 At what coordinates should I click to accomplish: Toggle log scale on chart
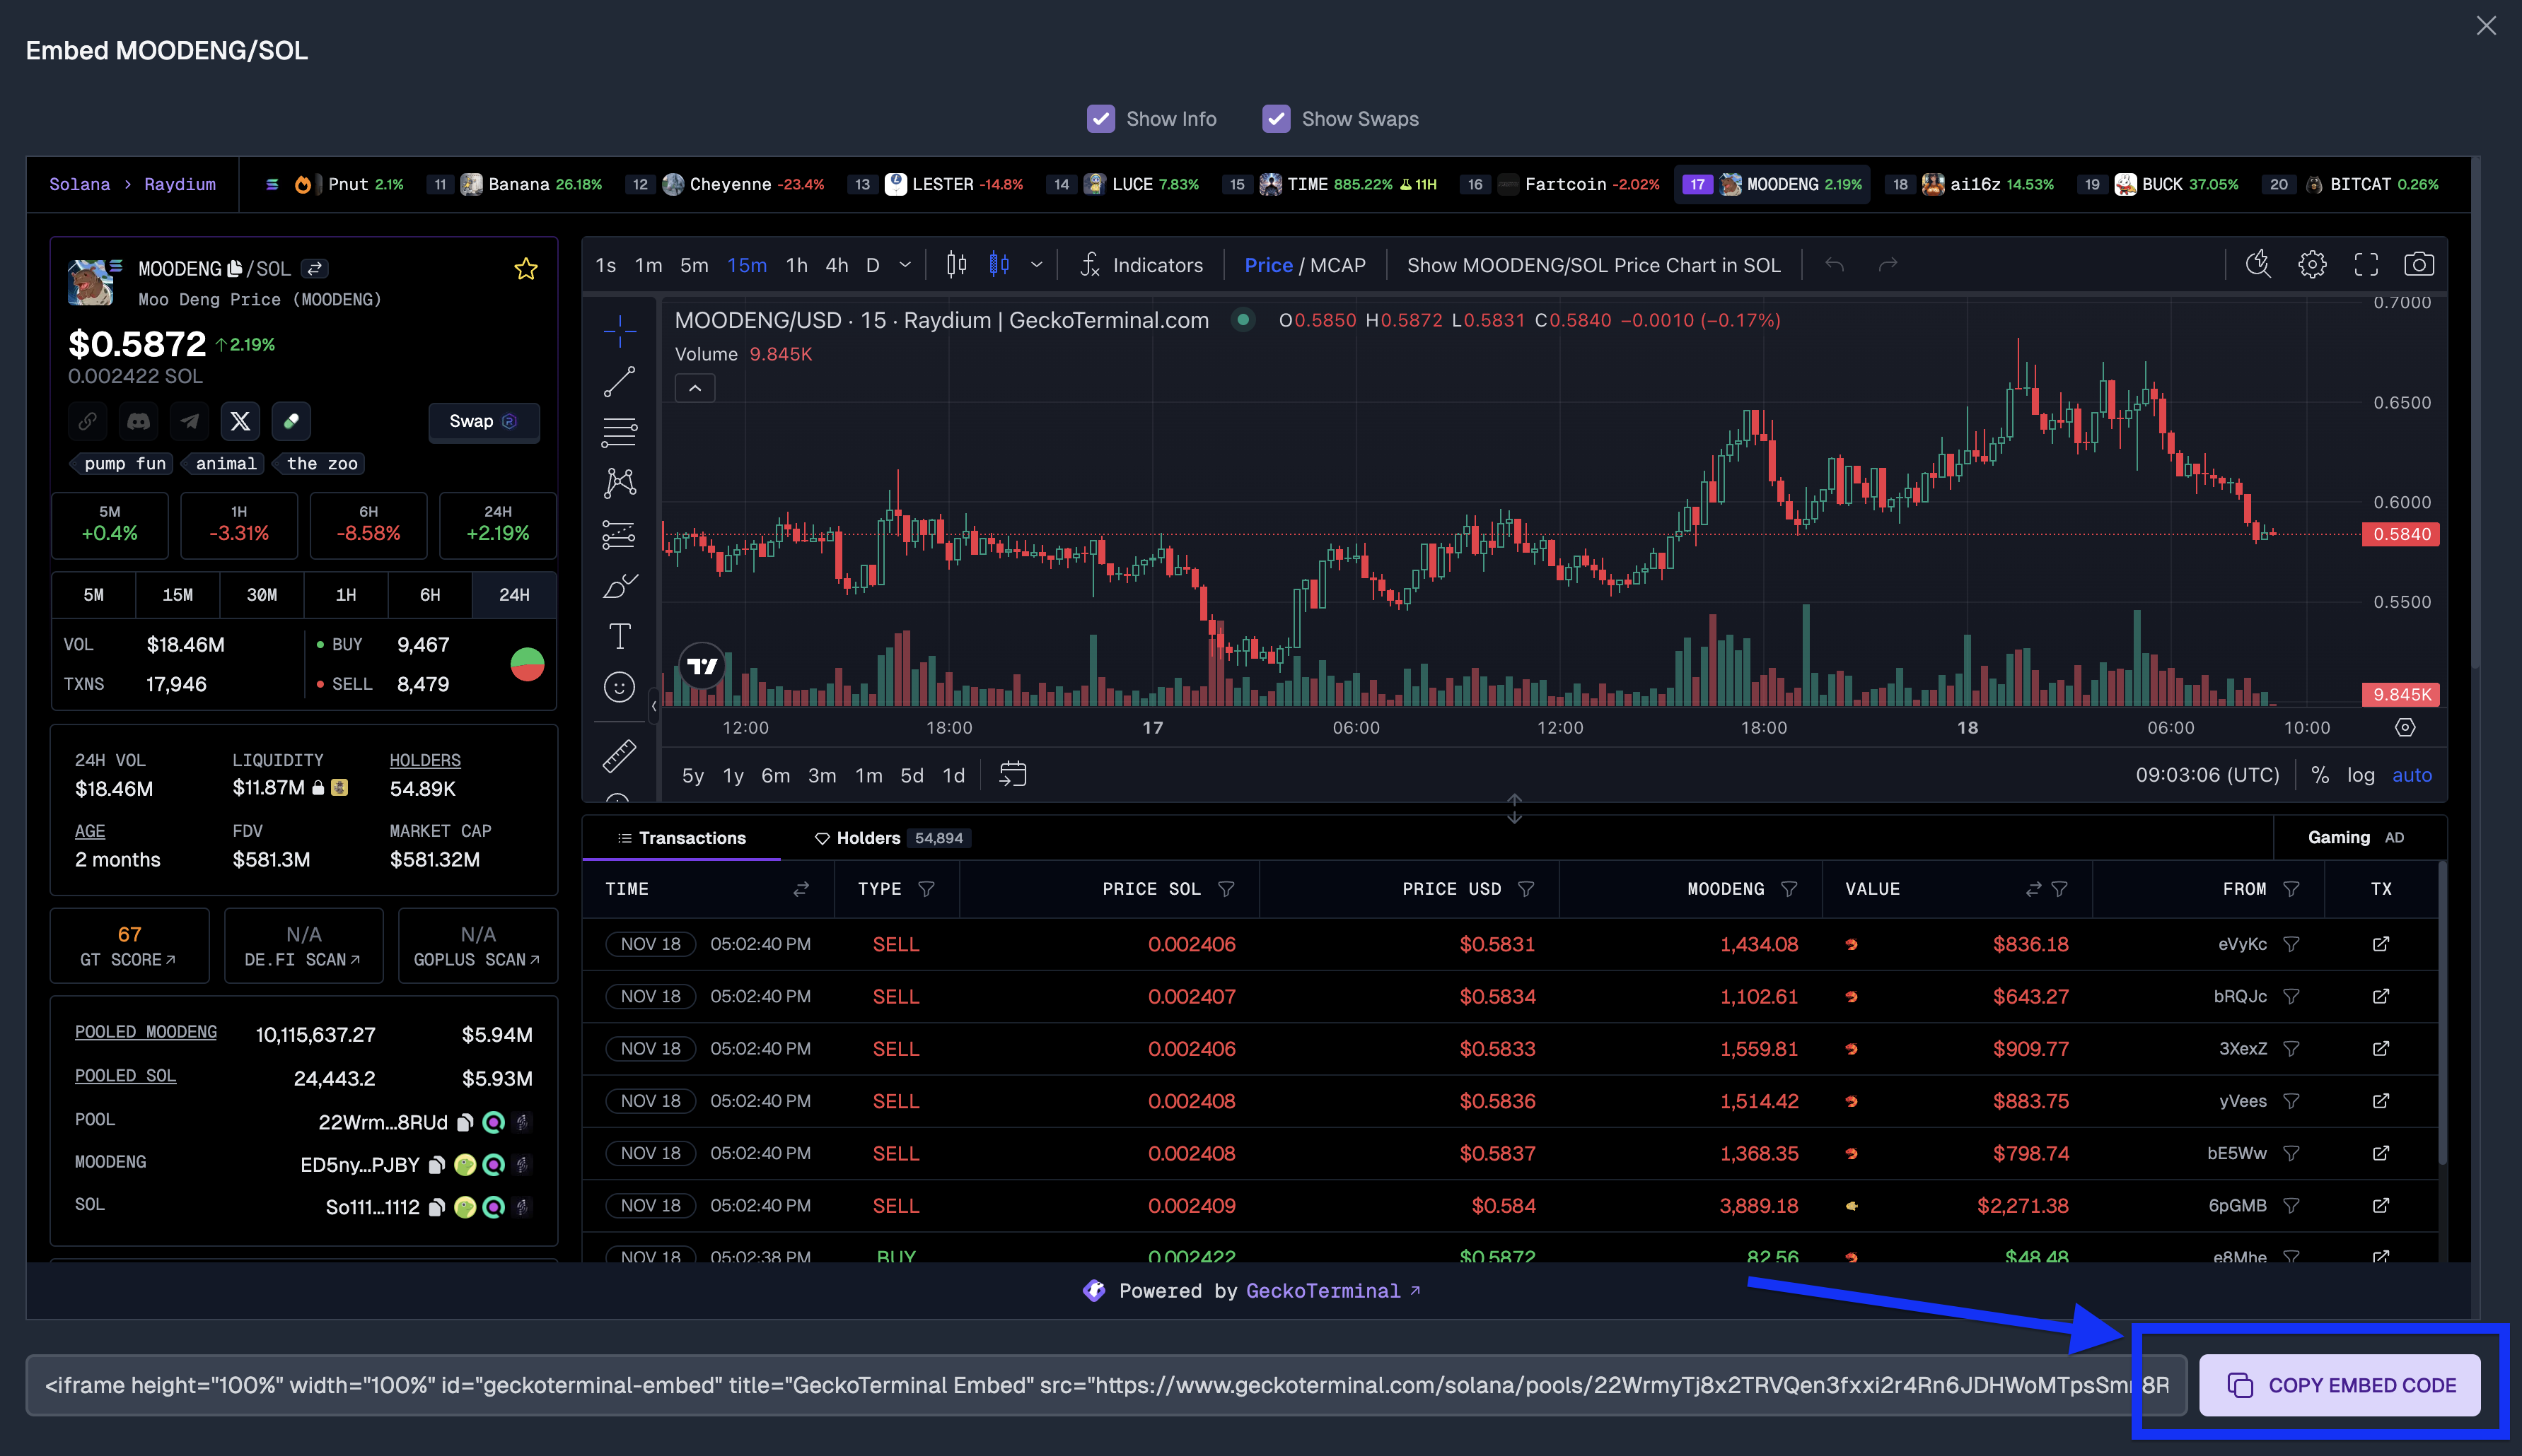[2360, 775]
